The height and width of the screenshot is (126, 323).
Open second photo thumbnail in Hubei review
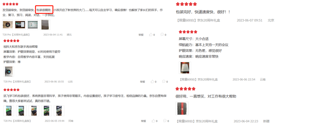[x=20, y=25]
